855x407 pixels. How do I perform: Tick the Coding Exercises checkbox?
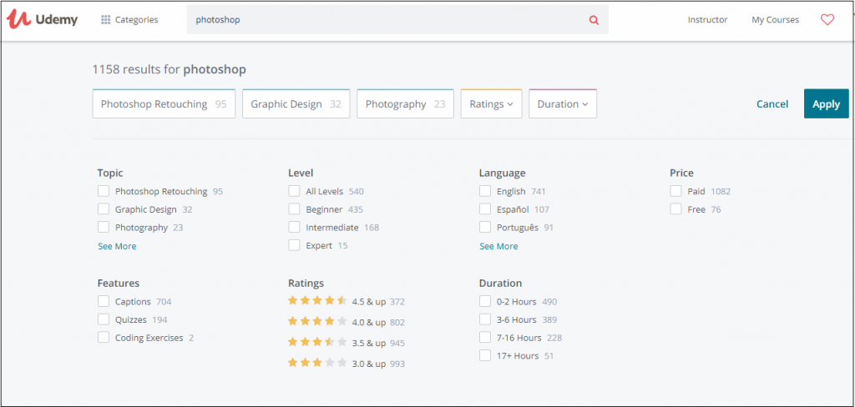pyautogui.click(x=104, y=337)
